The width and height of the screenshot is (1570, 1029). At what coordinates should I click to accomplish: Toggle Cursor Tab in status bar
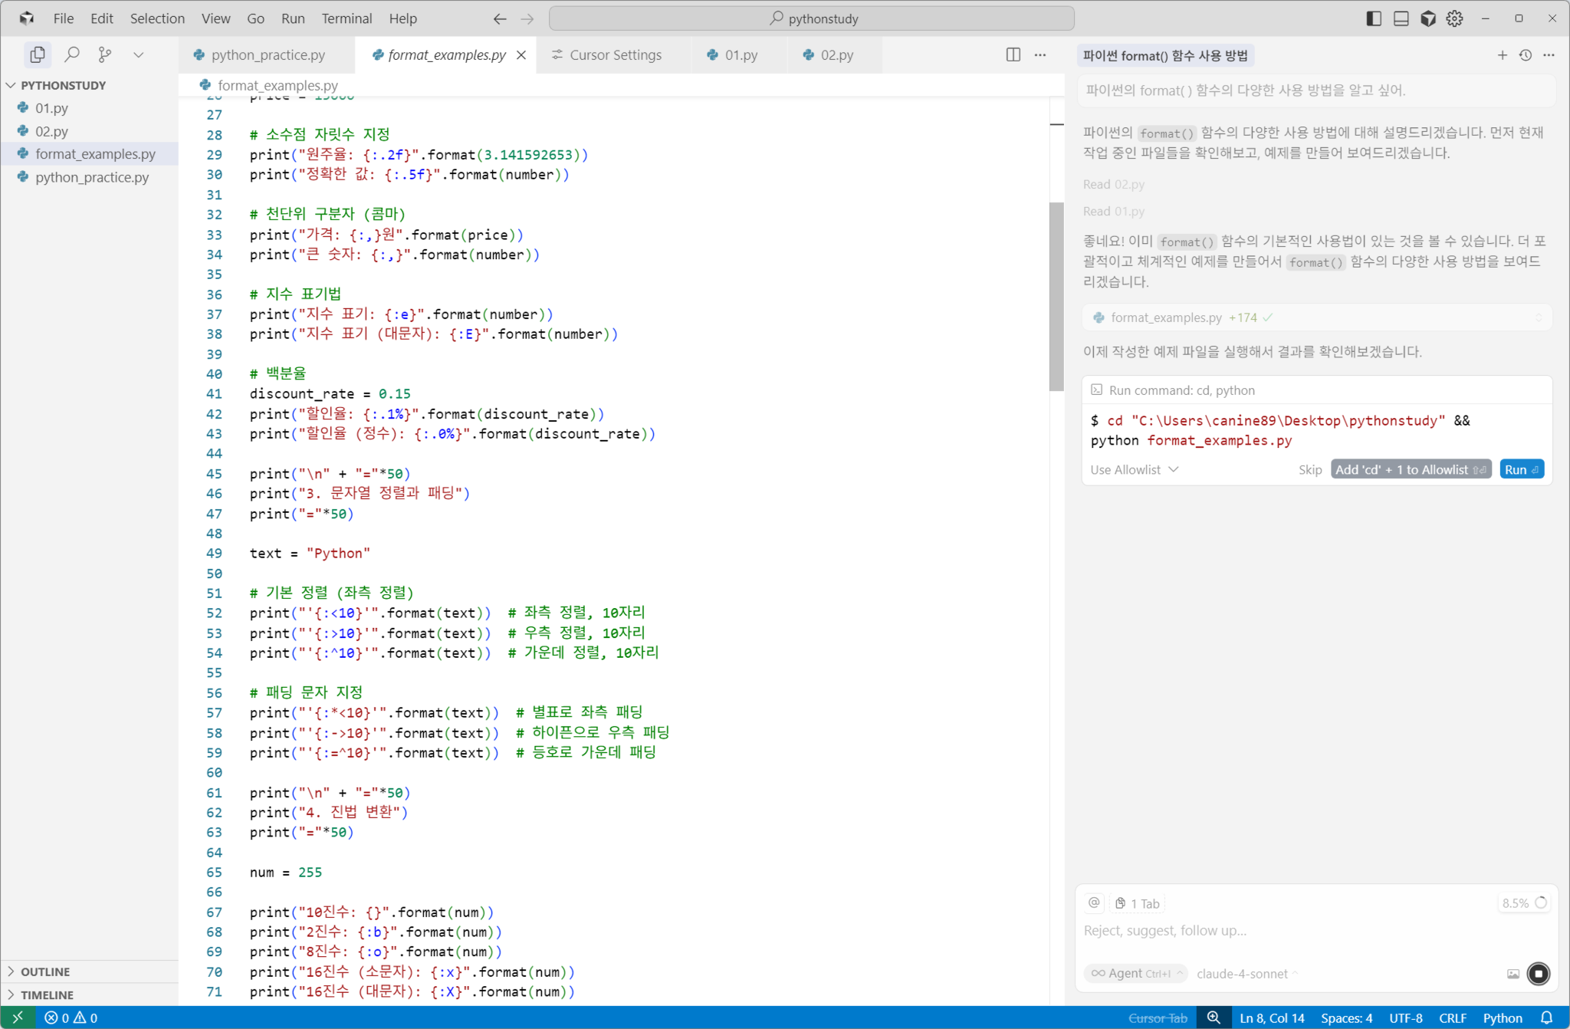[x=1158, y=1017]
